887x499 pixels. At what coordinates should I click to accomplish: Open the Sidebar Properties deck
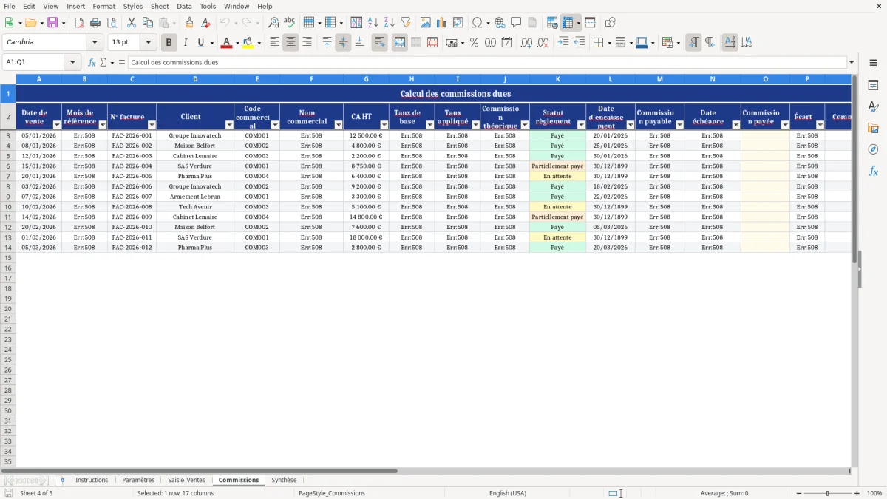pos(873,86)
